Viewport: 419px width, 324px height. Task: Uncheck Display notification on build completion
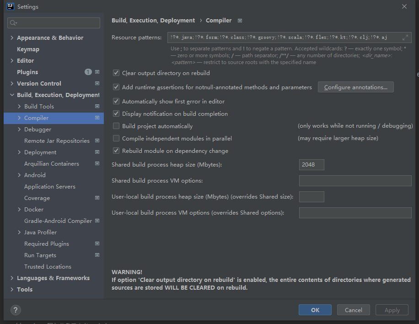[x=116, y=113]
